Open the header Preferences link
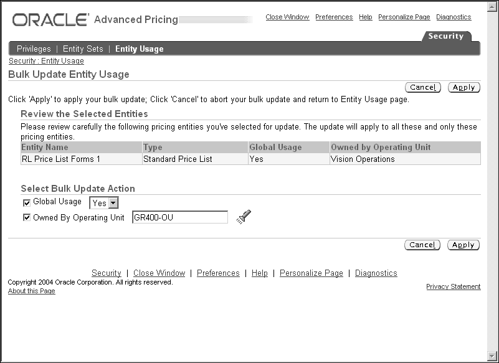499x363 pixels. (334, 17)
